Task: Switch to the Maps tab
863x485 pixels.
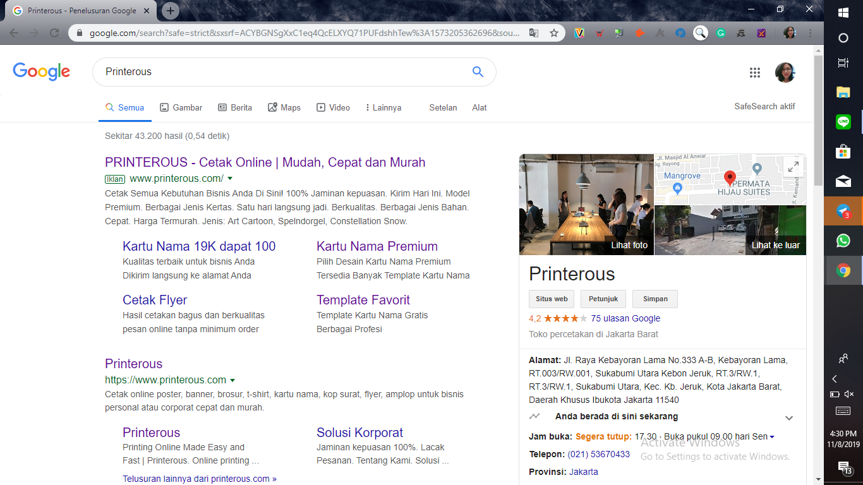Action: (284, 107)
